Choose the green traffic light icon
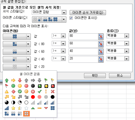 tap(40, 86)
